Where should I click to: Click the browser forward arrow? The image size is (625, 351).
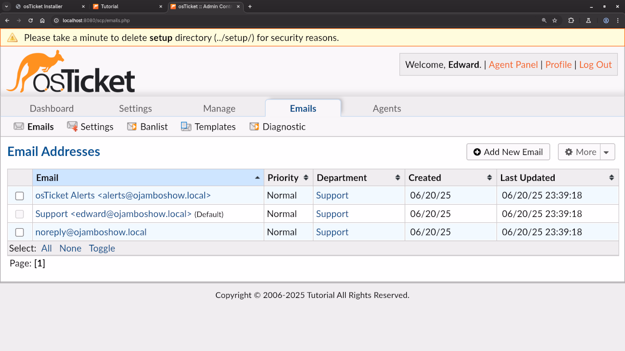pyautogui.click(x=19, y=20)
